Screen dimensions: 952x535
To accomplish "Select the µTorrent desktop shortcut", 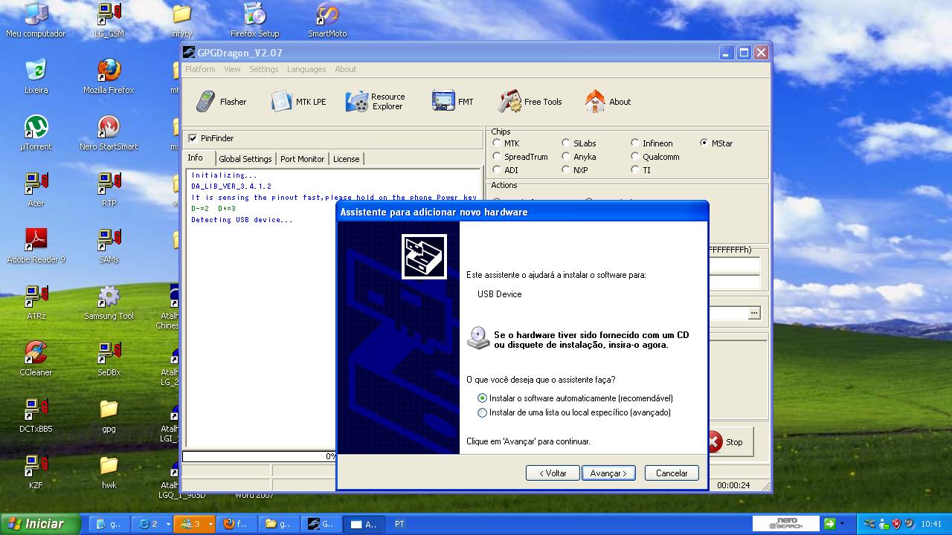I will point(36,133).
